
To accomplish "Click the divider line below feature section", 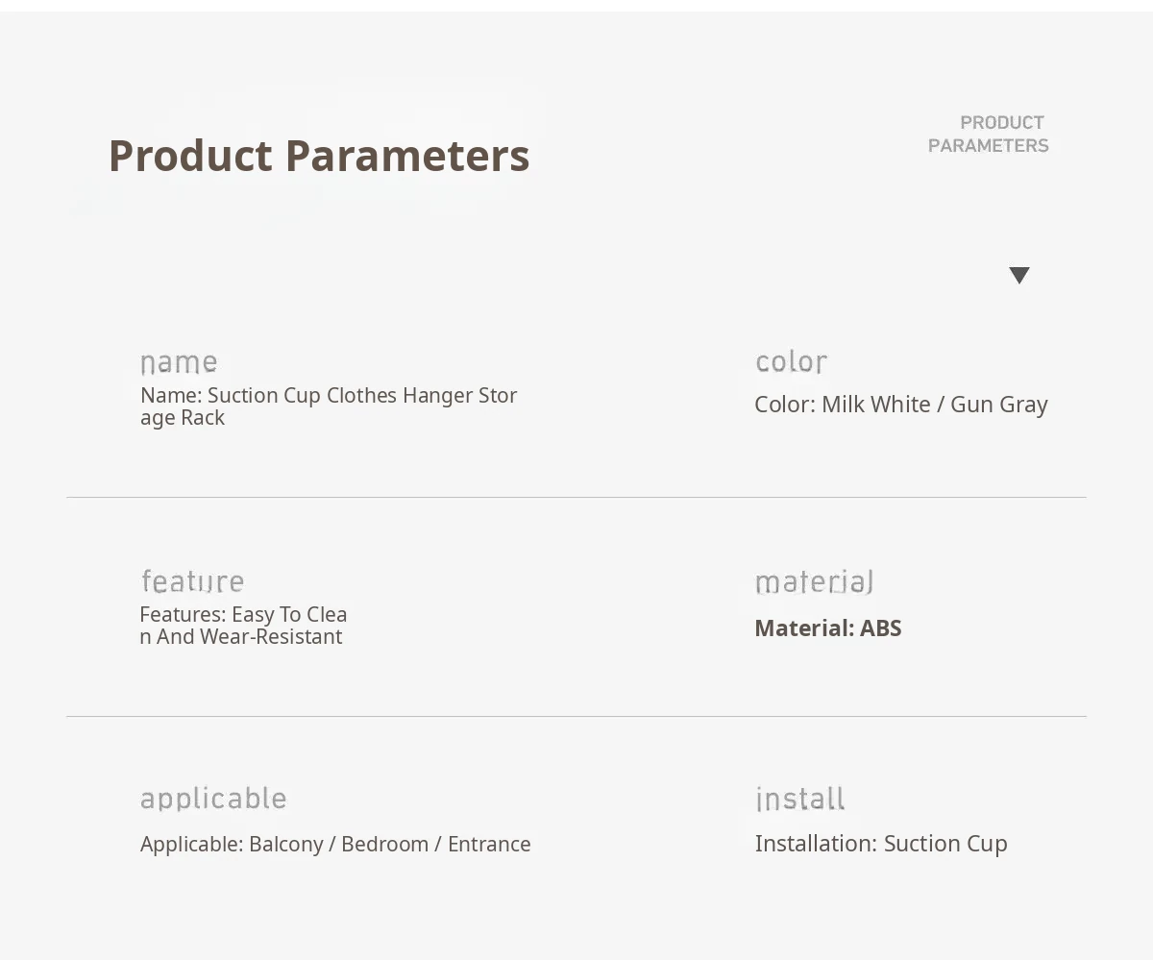I will pos(576,717).
